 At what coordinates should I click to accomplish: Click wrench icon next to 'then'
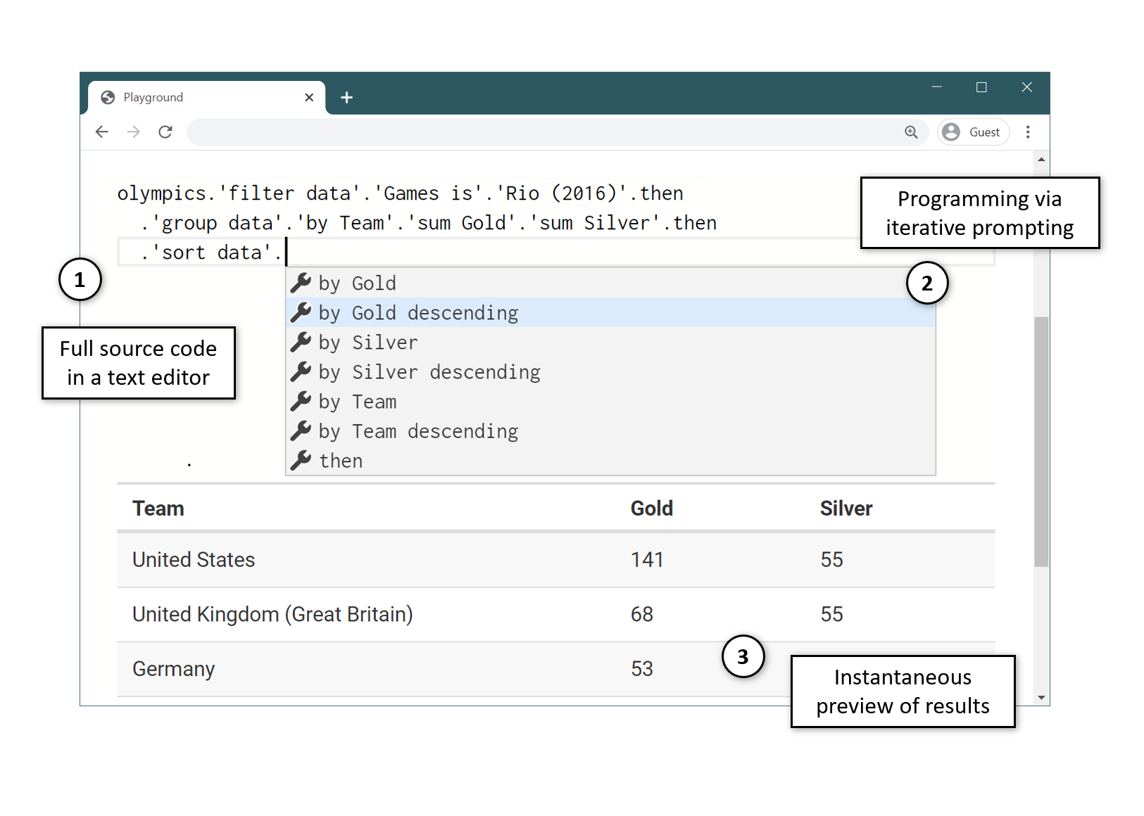pos(301,460)
